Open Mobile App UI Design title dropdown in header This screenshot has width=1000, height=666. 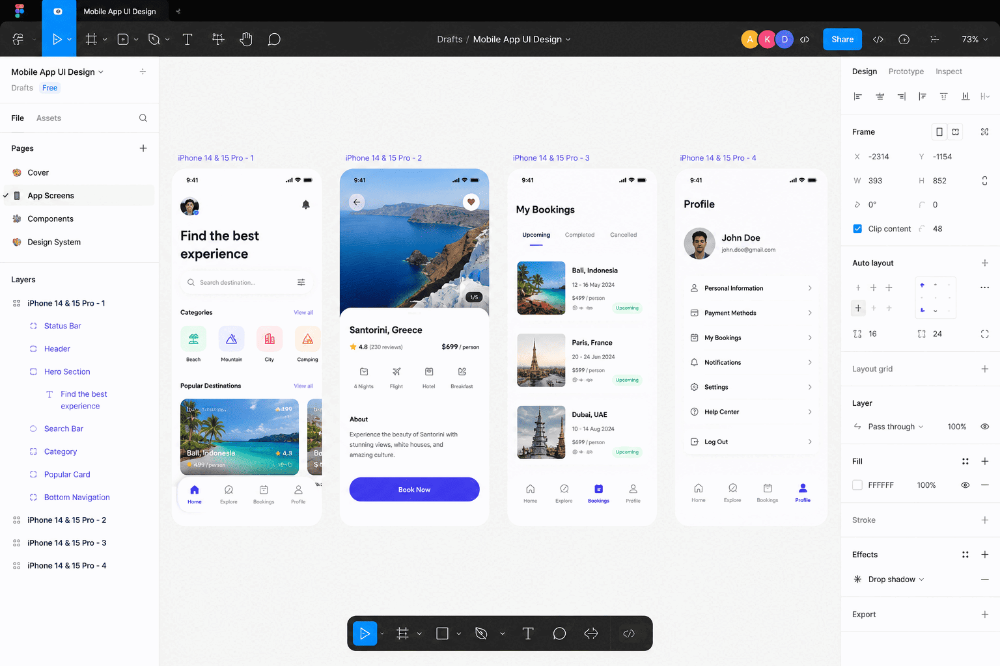[x=522, y=40]
